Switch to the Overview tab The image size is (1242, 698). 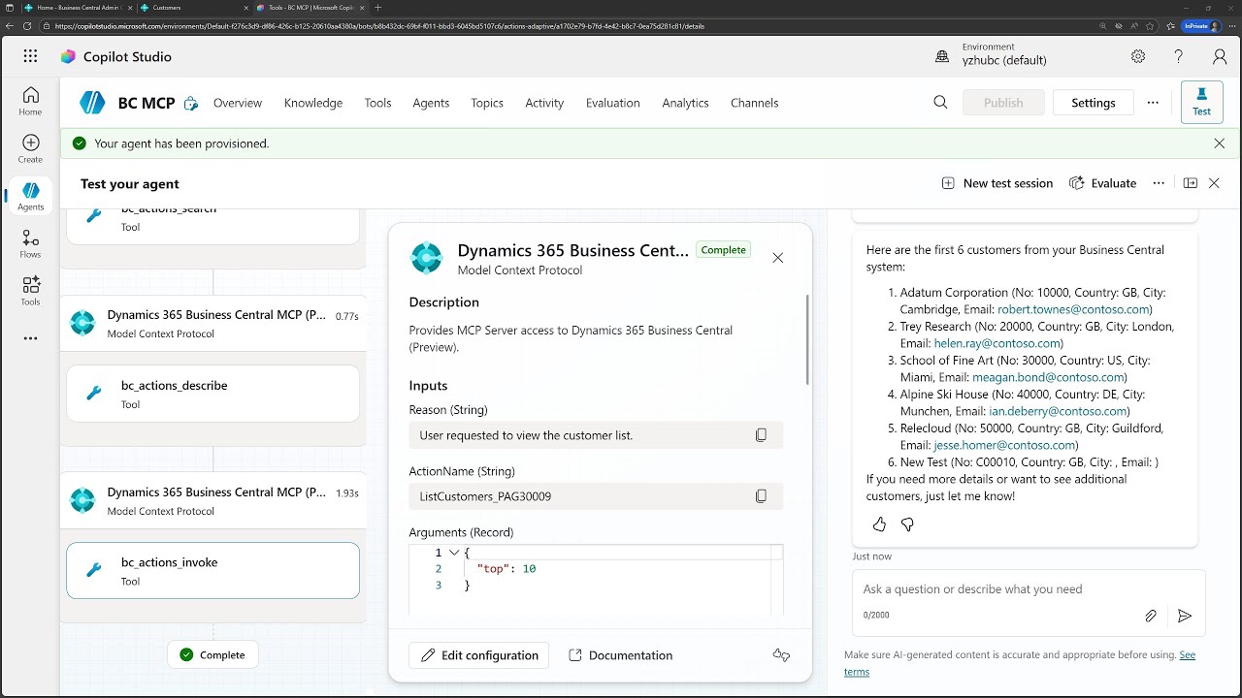point(238,103)
